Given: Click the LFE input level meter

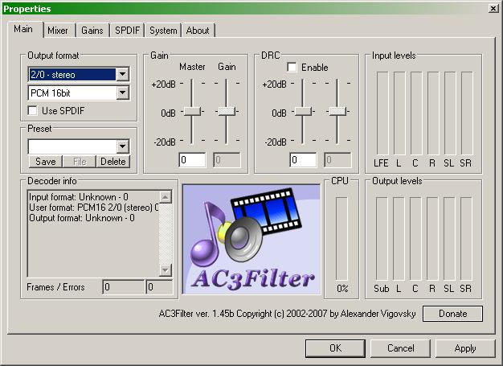Looking at the screenshot, I should (382, 113).
